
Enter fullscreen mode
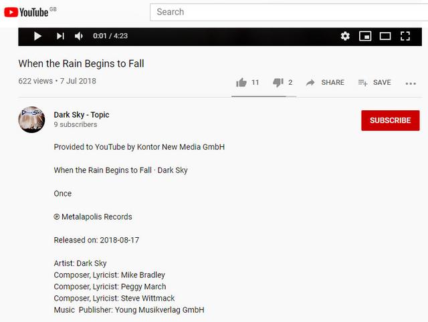point(405,36)
